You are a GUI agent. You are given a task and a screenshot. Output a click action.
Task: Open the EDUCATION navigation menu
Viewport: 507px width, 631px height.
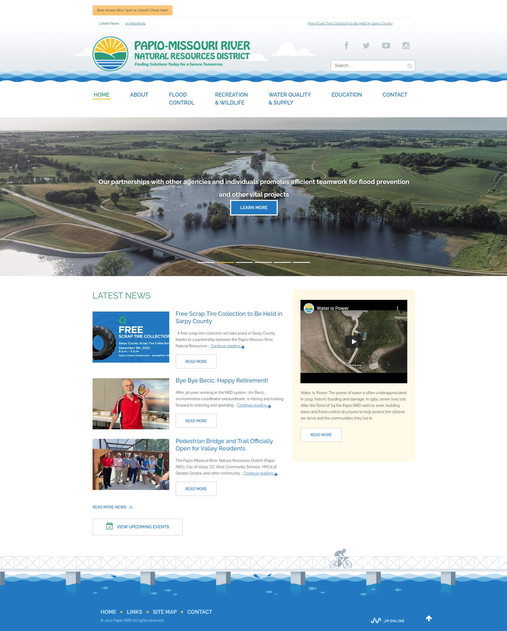click(x=346, y=95)
